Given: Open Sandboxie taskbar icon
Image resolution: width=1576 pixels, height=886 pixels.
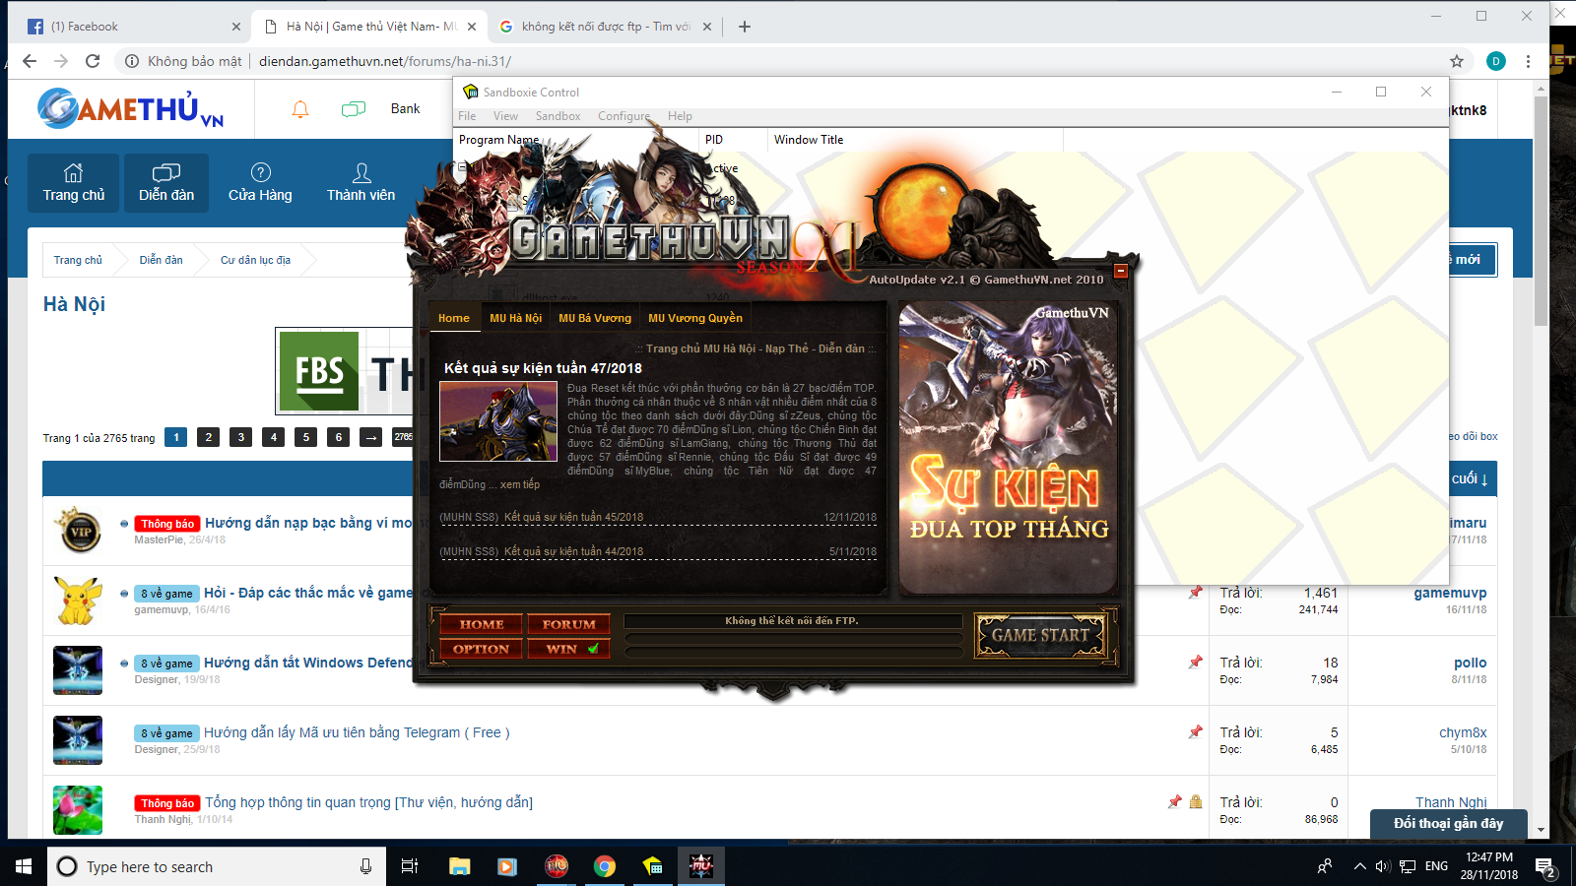Looking at the screenshot, I should pyautogui.click(x=652, y=866).
